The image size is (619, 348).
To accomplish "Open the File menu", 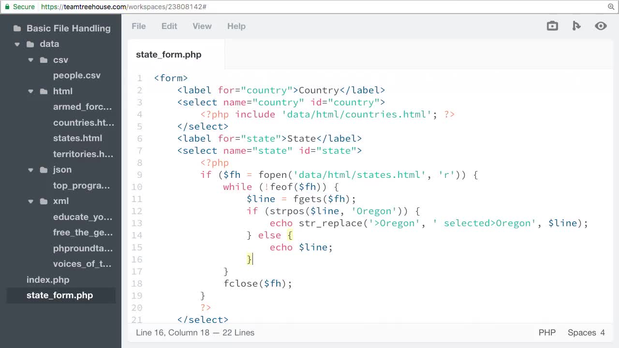I will pos(138,26).
